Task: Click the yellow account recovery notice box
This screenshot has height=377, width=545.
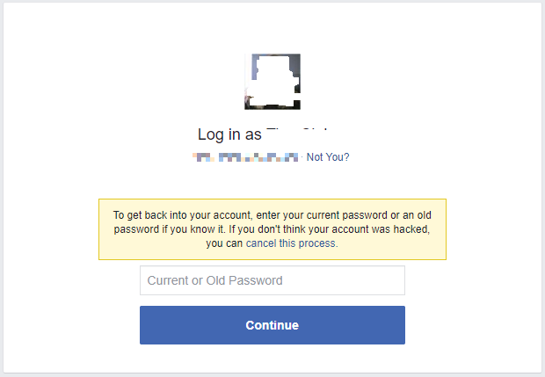Action: 272,228
